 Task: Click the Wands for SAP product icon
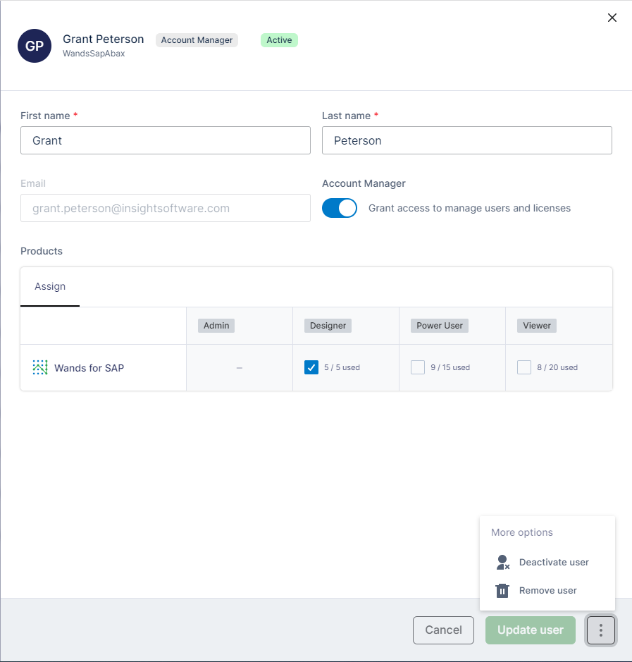[40, 367]
